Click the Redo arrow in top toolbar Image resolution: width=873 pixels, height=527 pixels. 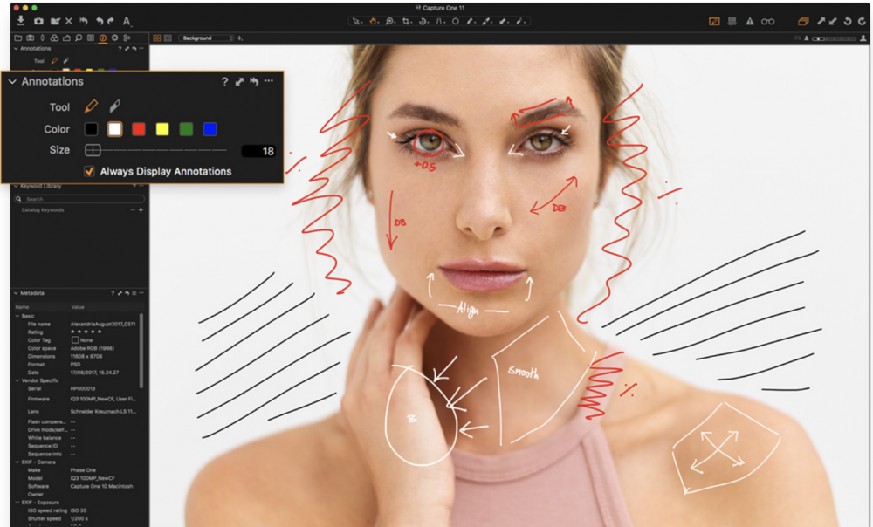pyautogui.click(x=111, y=21)
